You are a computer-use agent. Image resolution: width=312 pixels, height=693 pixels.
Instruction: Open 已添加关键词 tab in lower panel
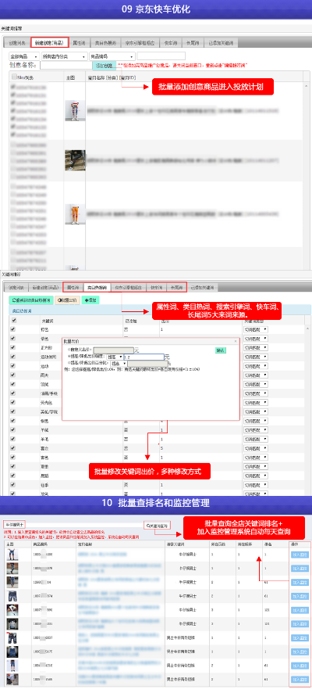point(203,287)
